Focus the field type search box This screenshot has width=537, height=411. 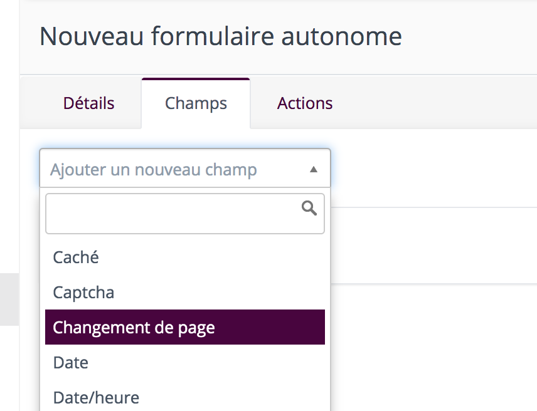185,214
